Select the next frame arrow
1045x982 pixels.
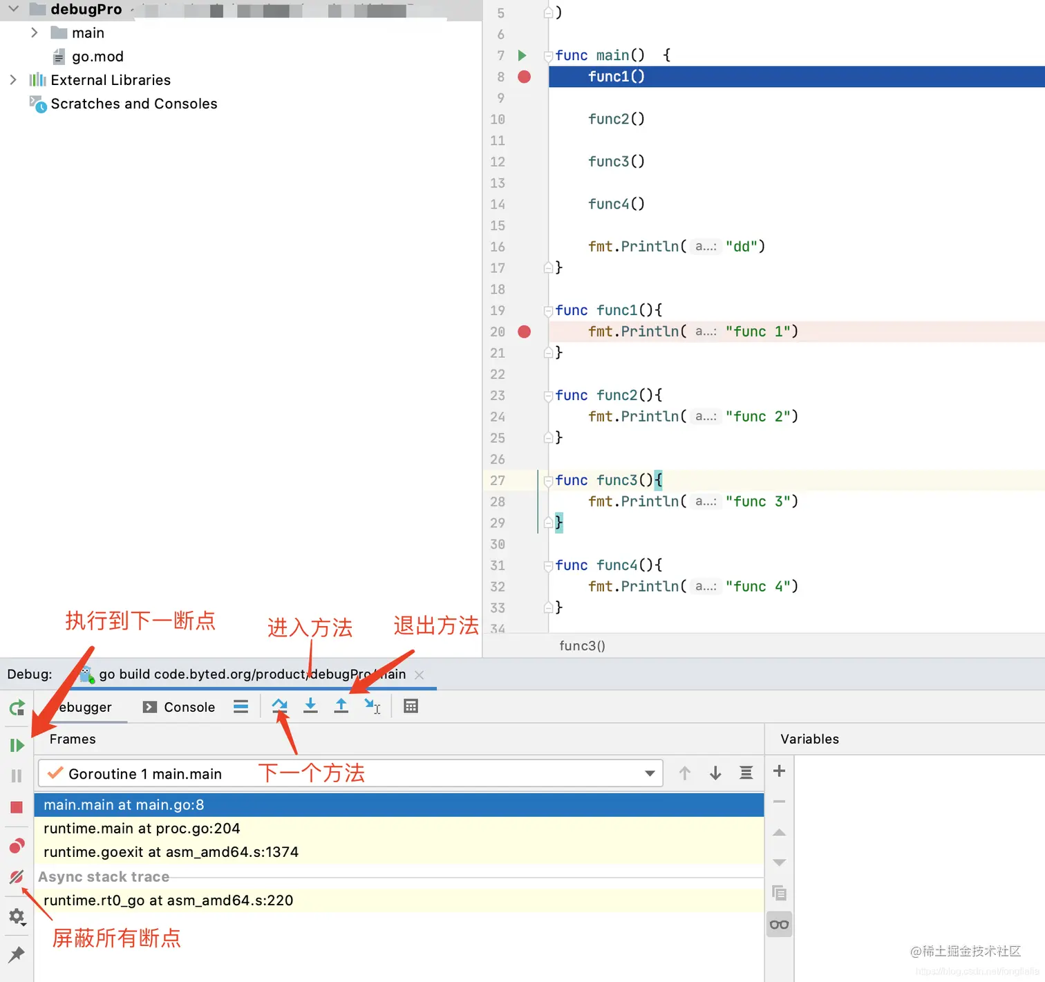(715, 773)
